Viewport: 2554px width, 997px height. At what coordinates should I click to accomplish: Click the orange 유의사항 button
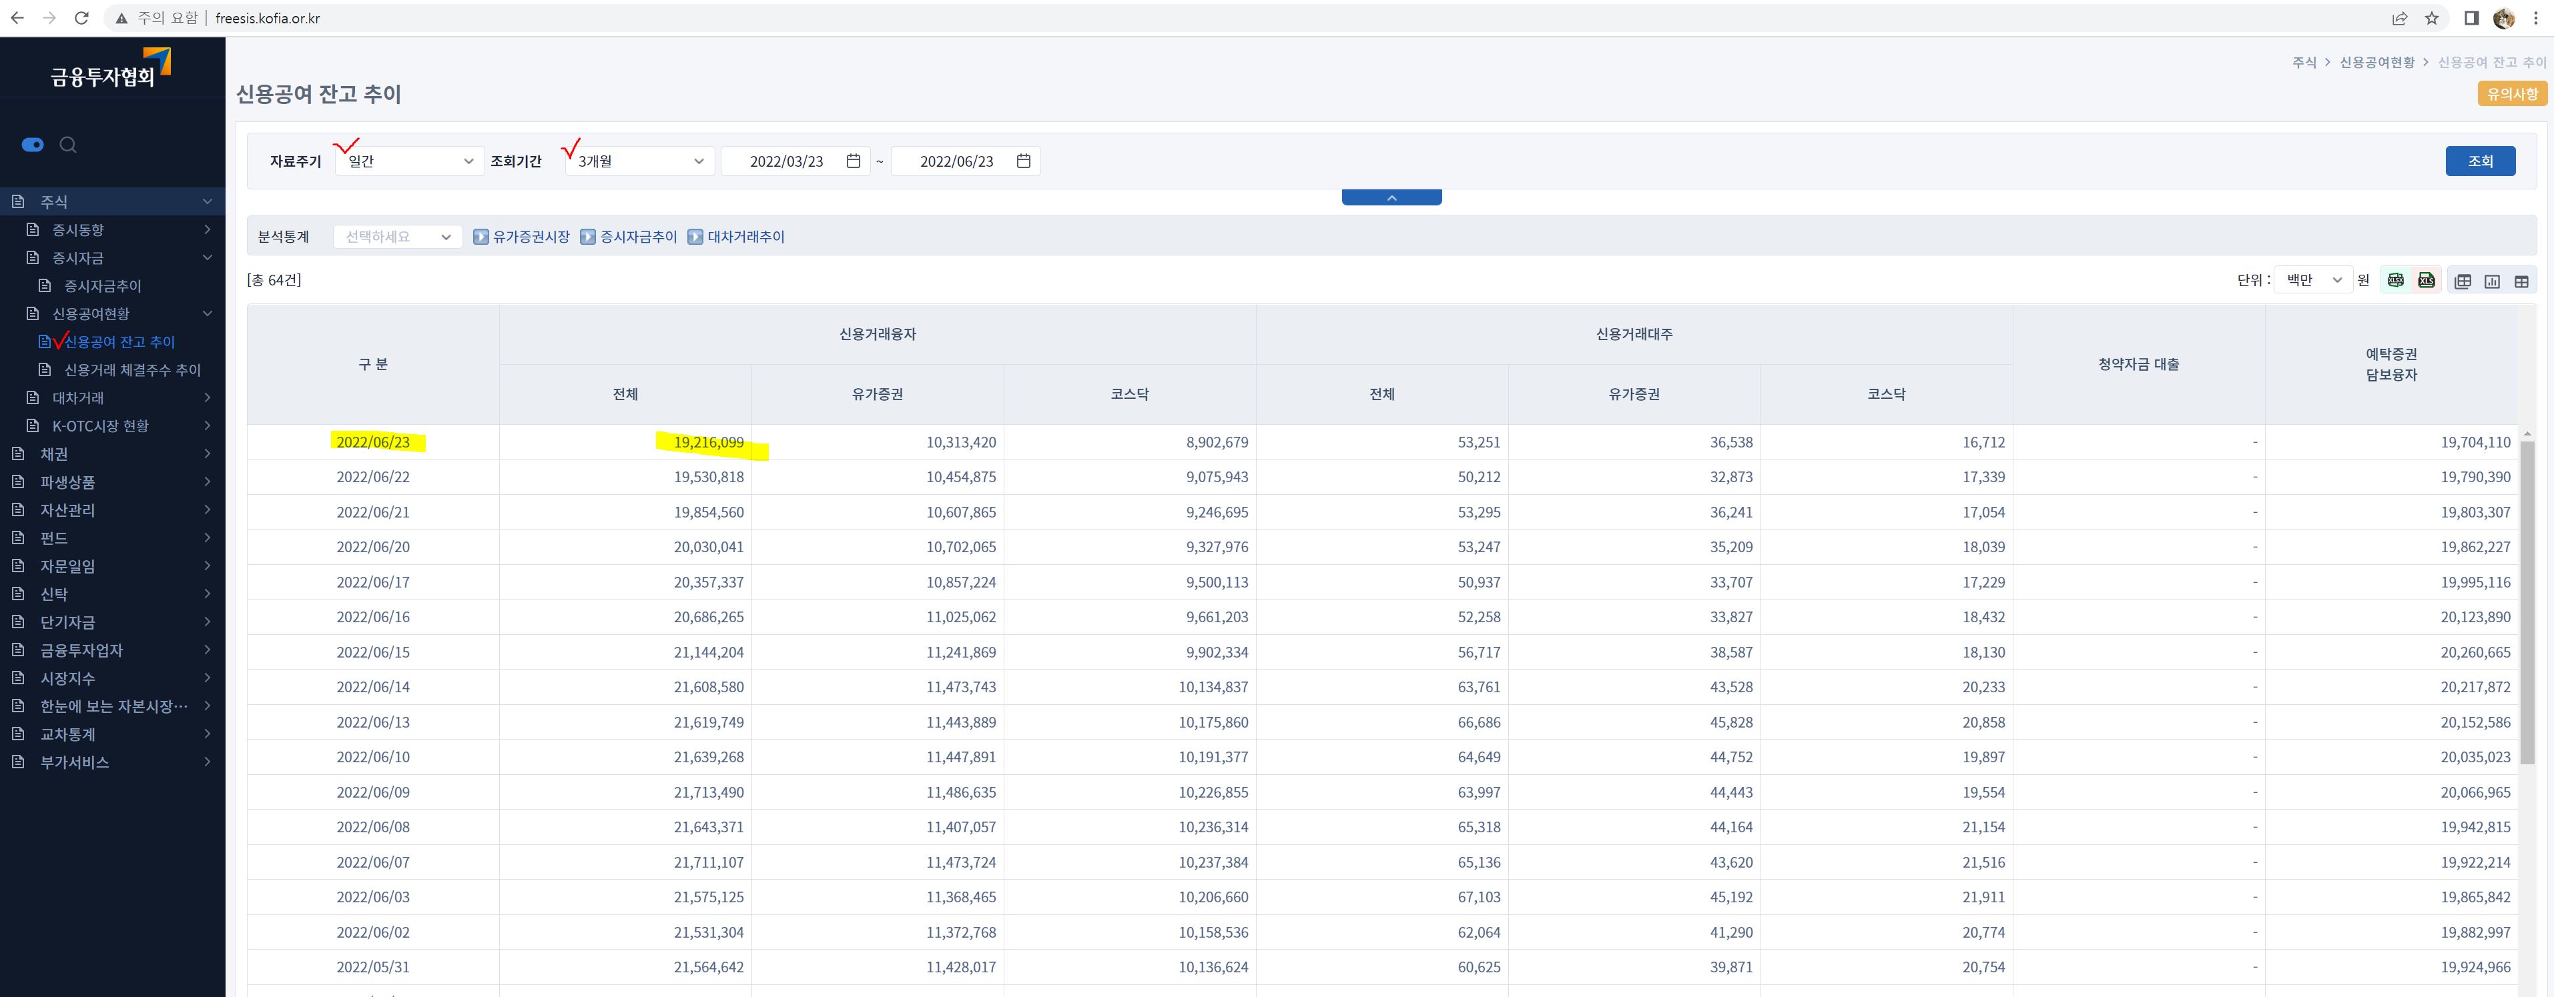[x=2511, y=94]
